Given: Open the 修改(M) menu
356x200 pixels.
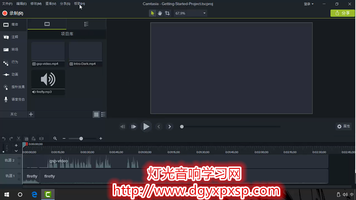Looking at the screenshot, I should (36, 4).
